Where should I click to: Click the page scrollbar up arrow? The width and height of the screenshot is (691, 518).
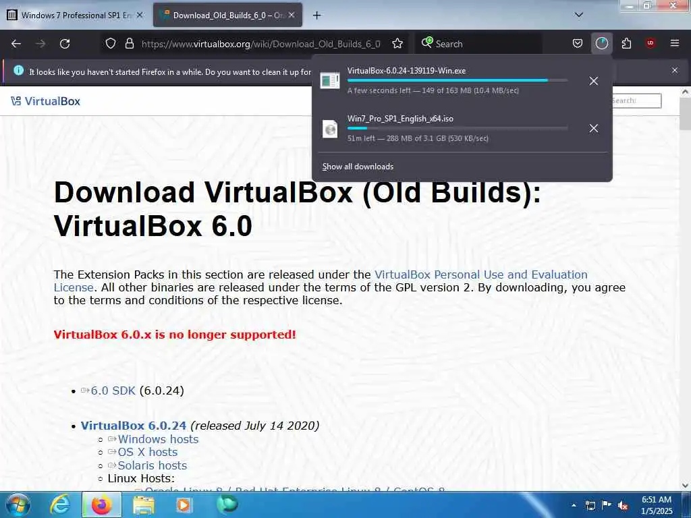coord(685,92)
